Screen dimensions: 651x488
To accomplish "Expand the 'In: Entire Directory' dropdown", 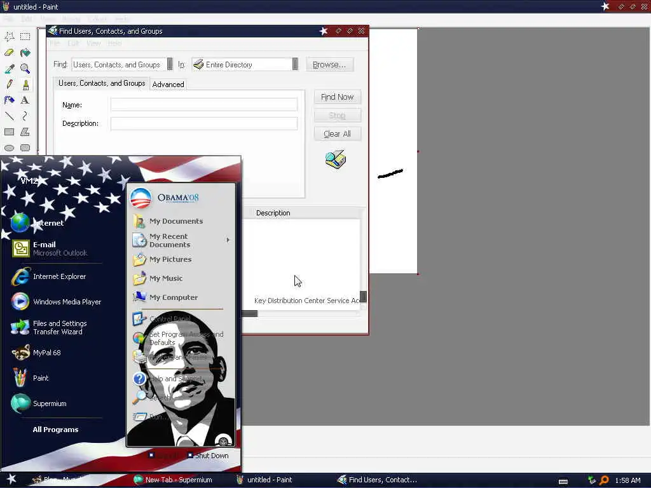I will (295, 64).
